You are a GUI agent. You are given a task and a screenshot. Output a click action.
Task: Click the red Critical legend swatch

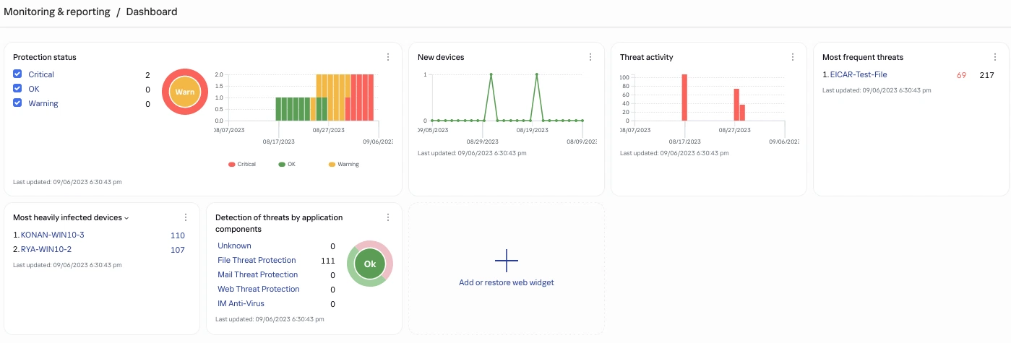pyautogui.click(x=231, y=165)
